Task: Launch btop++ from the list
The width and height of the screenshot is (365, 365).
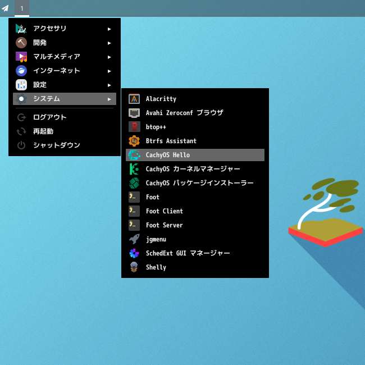Action: [x=195, y=127]
